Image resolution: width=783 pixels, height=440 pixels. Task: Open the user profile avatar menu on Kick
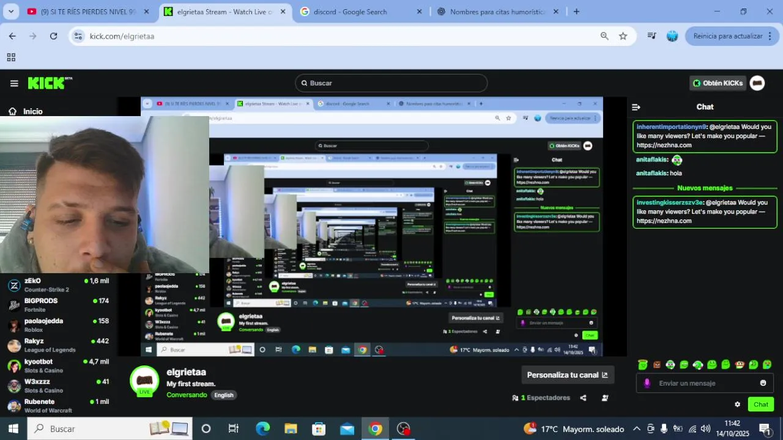click(x=757, y=83)
